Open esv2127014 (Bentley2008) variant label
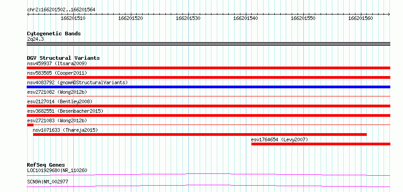Screen dimensions: 403x192 [x=60, y=101]
